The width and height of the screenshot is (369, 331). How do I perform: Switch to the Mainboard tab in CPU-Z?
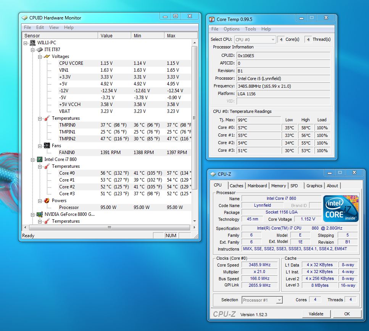[257, 186]
